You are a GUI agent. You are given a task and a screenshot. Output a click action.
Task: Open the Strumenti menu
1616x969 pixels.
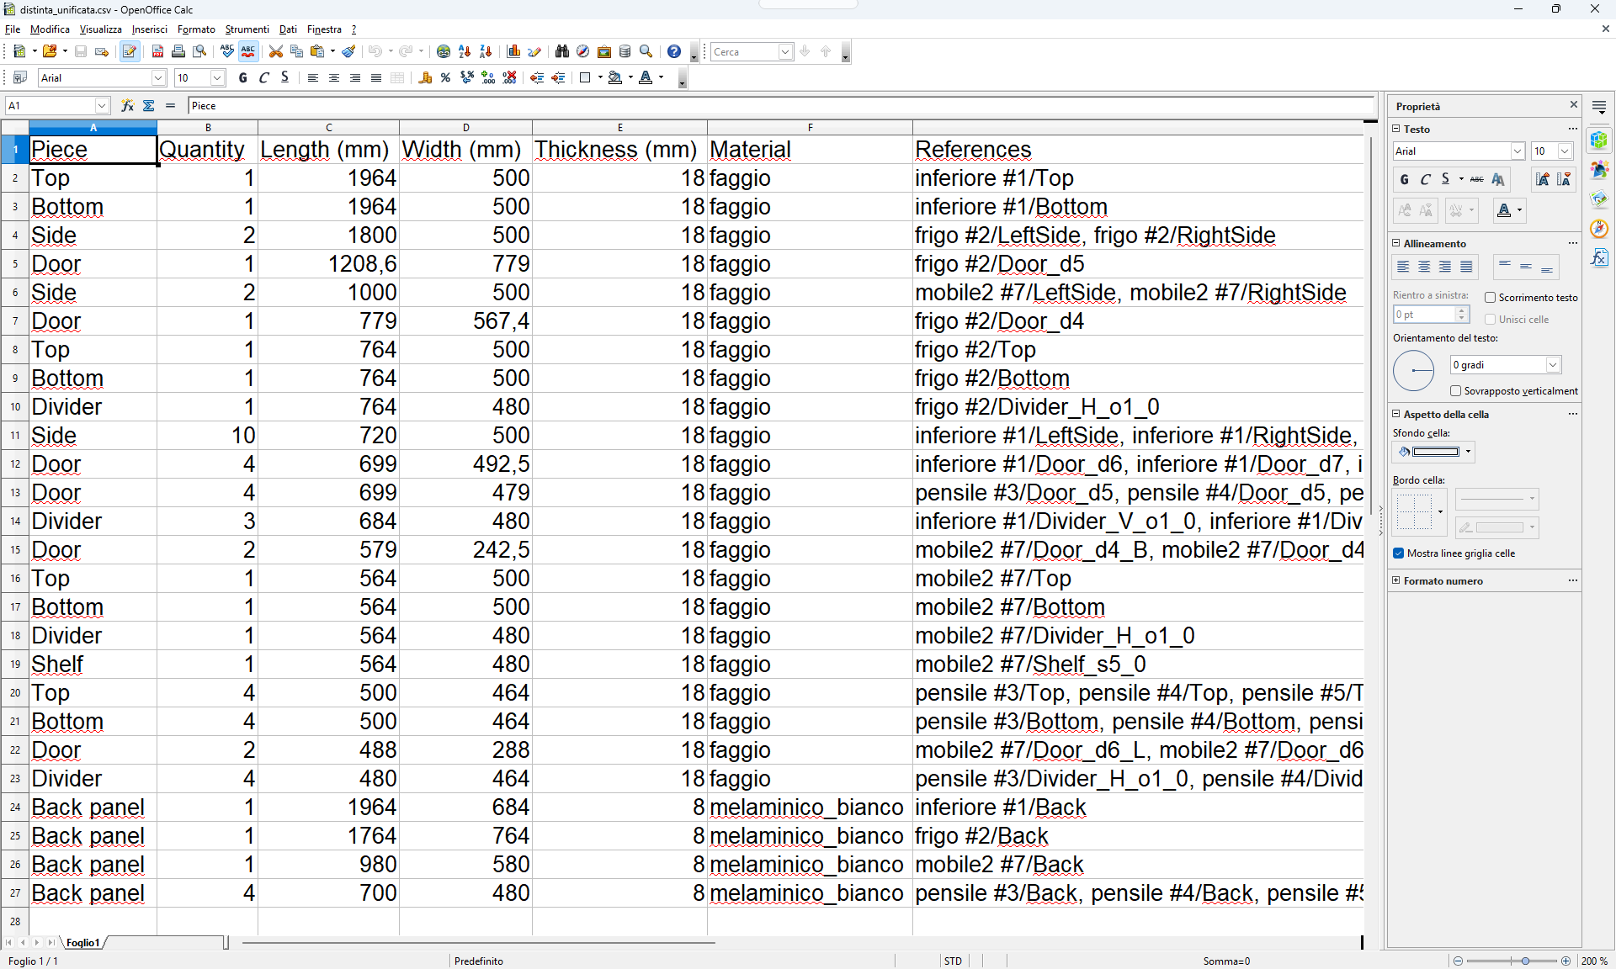pos(247,29)
